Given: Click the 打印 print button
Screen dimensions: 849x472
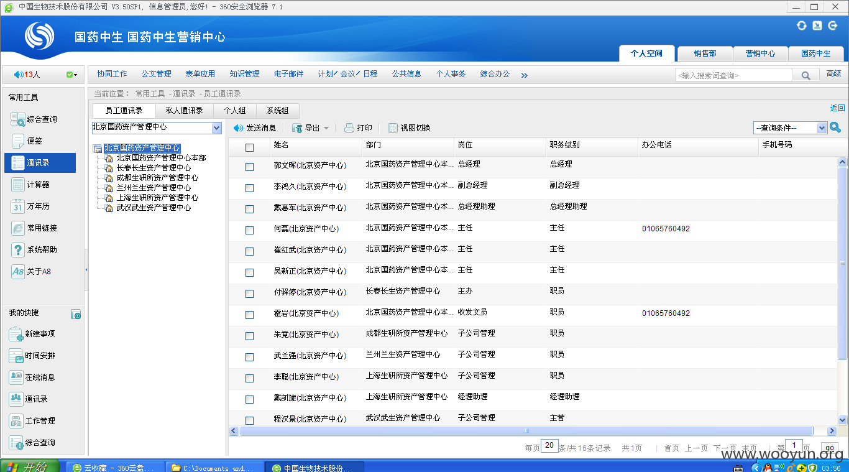Looking at the screenshot, I should [x=358, y=128].
